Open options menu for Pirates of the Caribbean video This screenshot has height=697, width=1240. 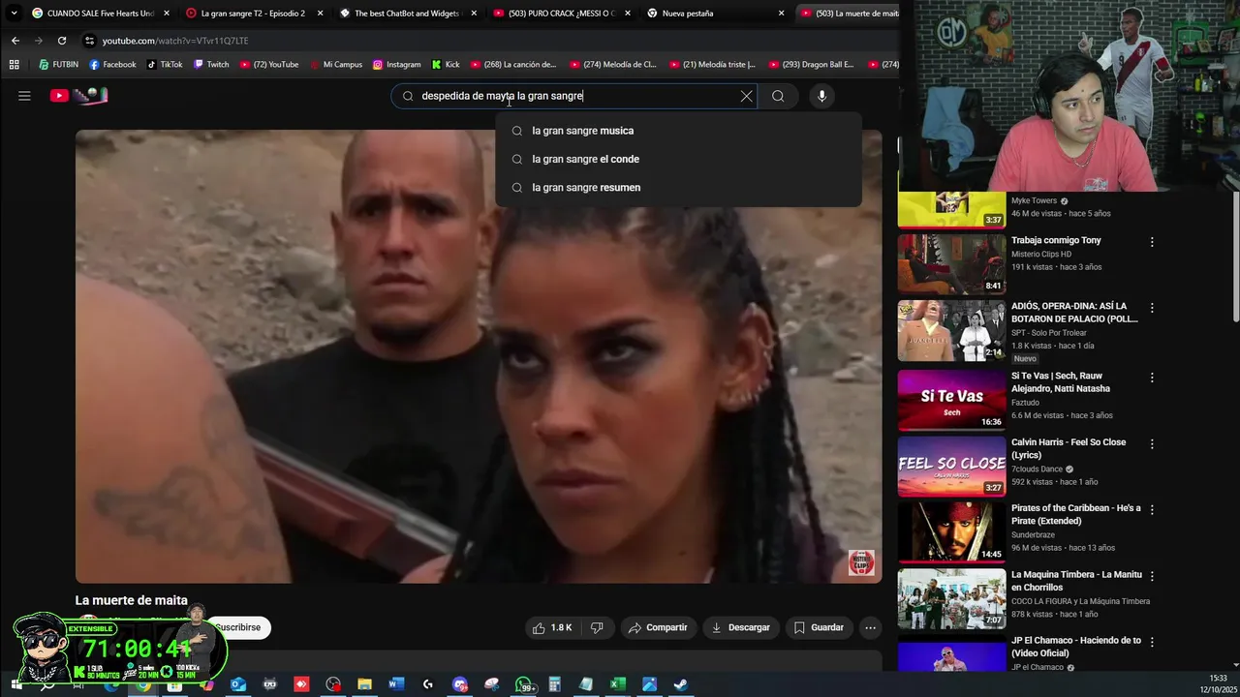pyautogui.click(x=1152, y=510)
